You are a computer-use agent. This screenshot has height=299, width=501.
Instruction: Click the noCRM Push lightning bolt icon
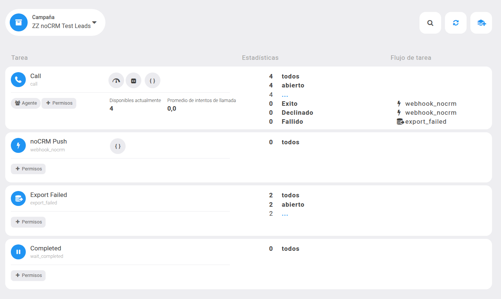18,145
